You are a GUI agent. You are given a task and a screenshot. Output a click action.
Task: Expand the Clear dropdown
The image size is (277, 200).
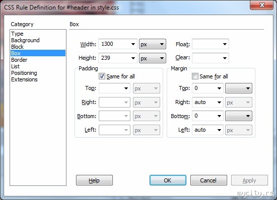point(211,58)
